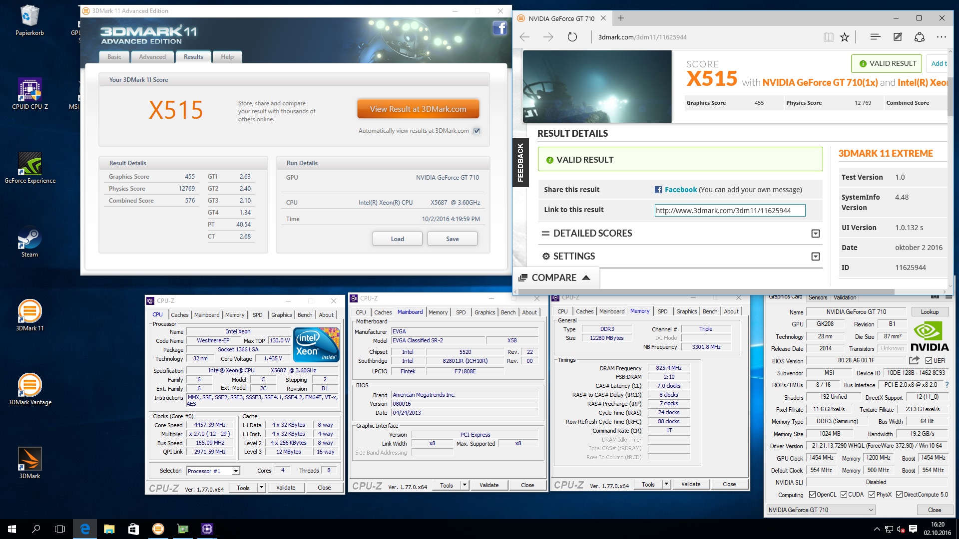Open Tools dropdown arrow in CPU-Z Mainboard window
The width and height of the screenshot is (959, 539).
[x=465, y=485]
